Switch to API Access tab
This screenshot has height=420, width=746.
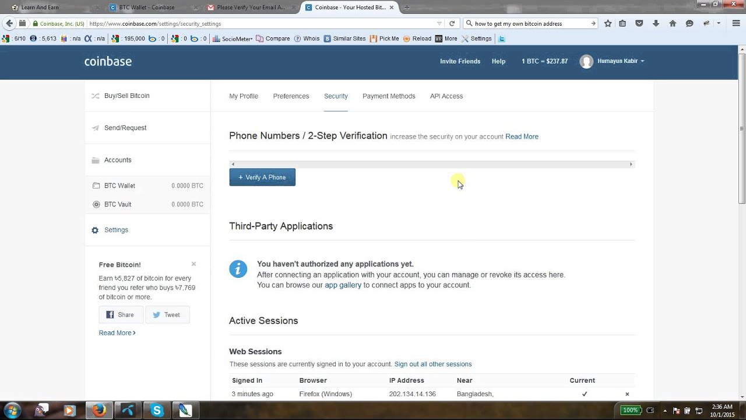446,96
